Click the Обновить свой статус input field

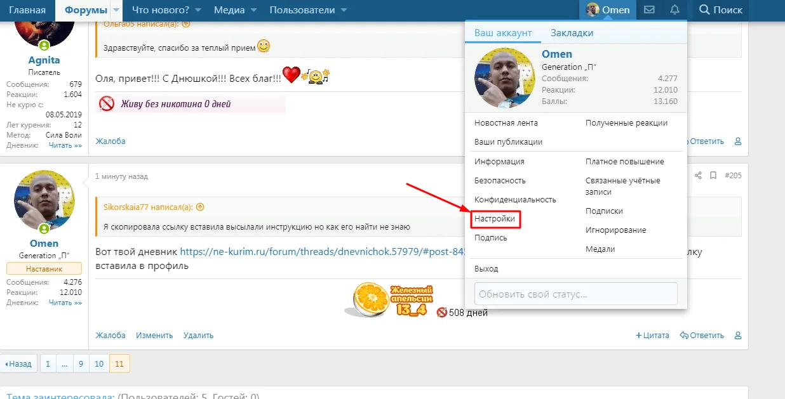[575, 294]
